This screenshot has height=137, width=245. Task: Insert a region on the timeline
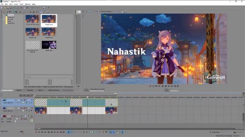pos(106,132)
